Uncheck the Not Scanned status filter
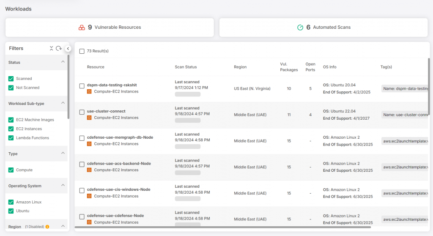This screenshot has height=236, width=433. 11,88
